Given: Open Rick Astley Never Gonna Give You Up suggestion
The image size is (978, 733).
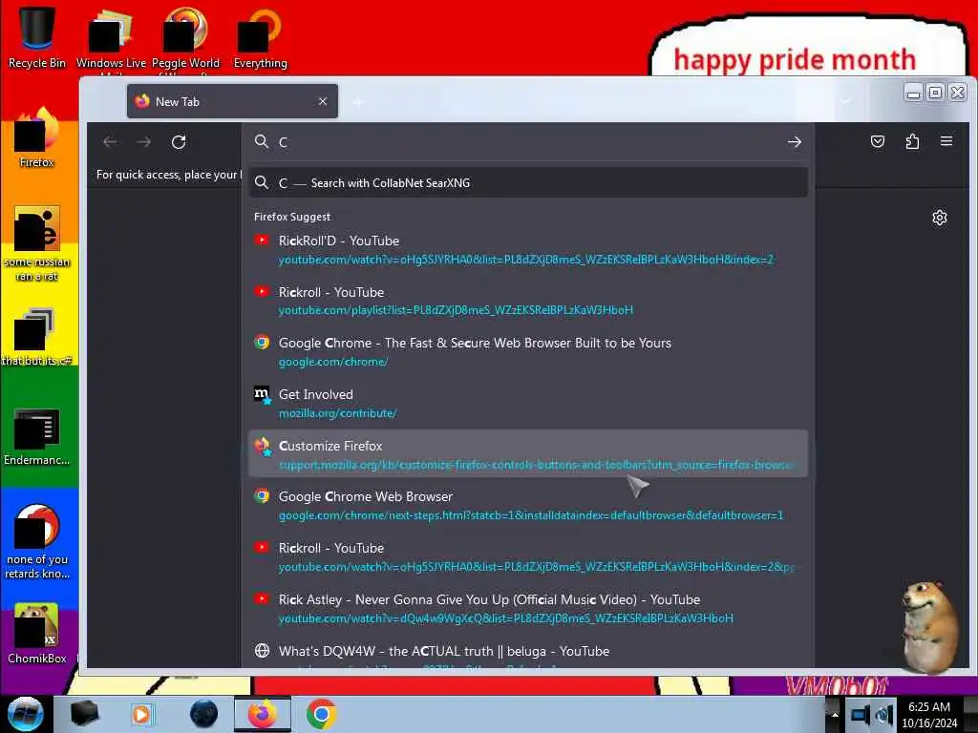Looking at the screenshot, I should pos(528,608).
